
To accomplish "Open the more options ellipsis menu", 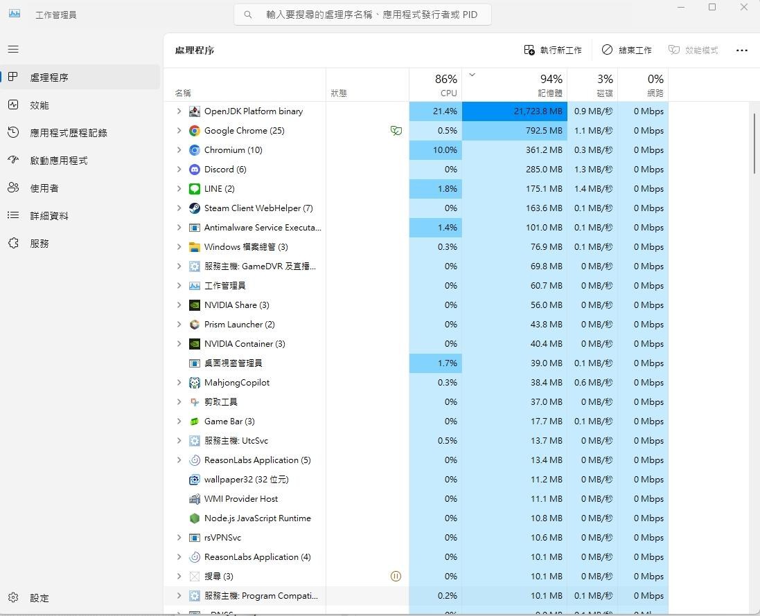I will (741, 50).
